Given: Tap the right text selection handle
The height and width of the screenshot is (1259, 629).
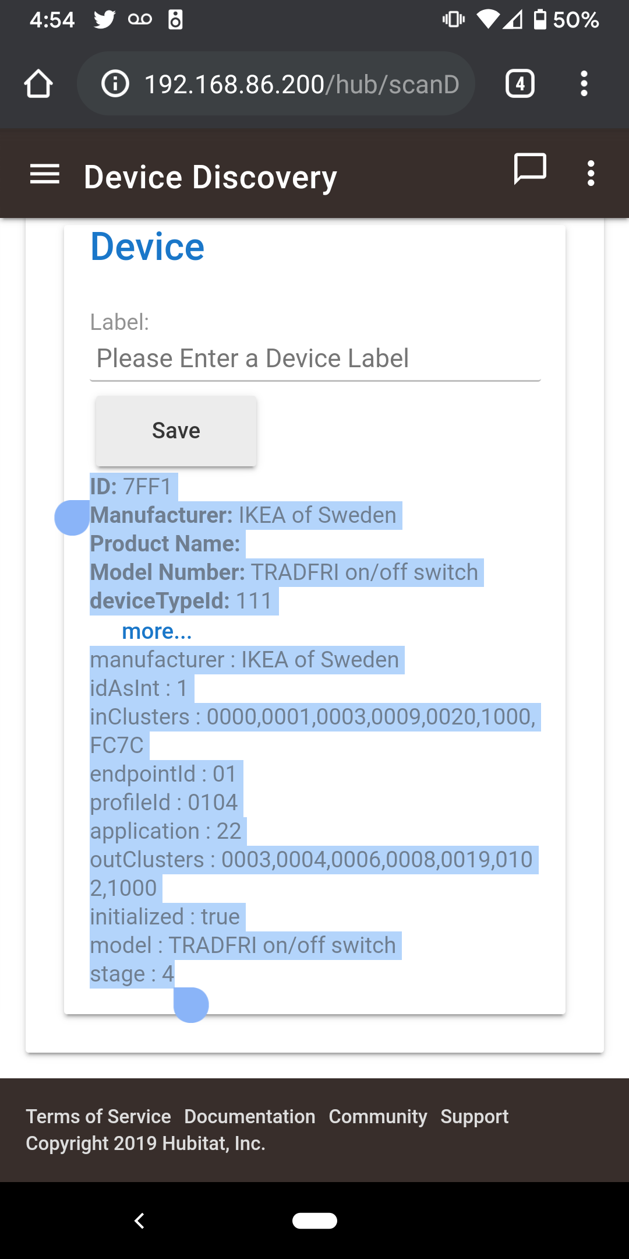Looking at the screenshot, I should 191,1004.
